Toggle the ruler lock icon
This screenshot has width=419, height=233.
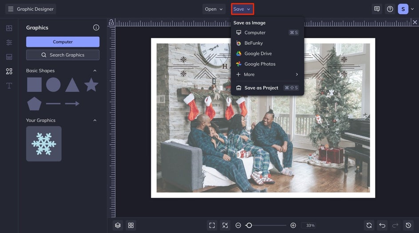coord(111,23)
